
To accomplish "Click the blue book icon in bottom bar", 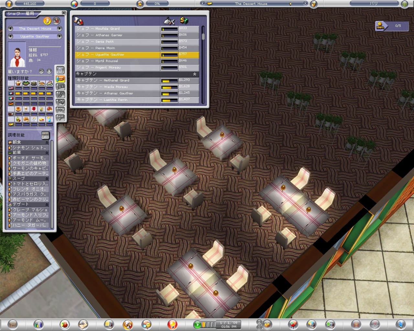I will coord(400,324).
